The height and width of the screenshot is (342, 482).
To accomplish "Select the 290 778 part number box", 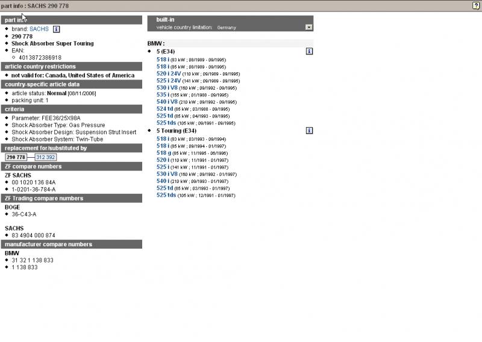I will (16, 157).
